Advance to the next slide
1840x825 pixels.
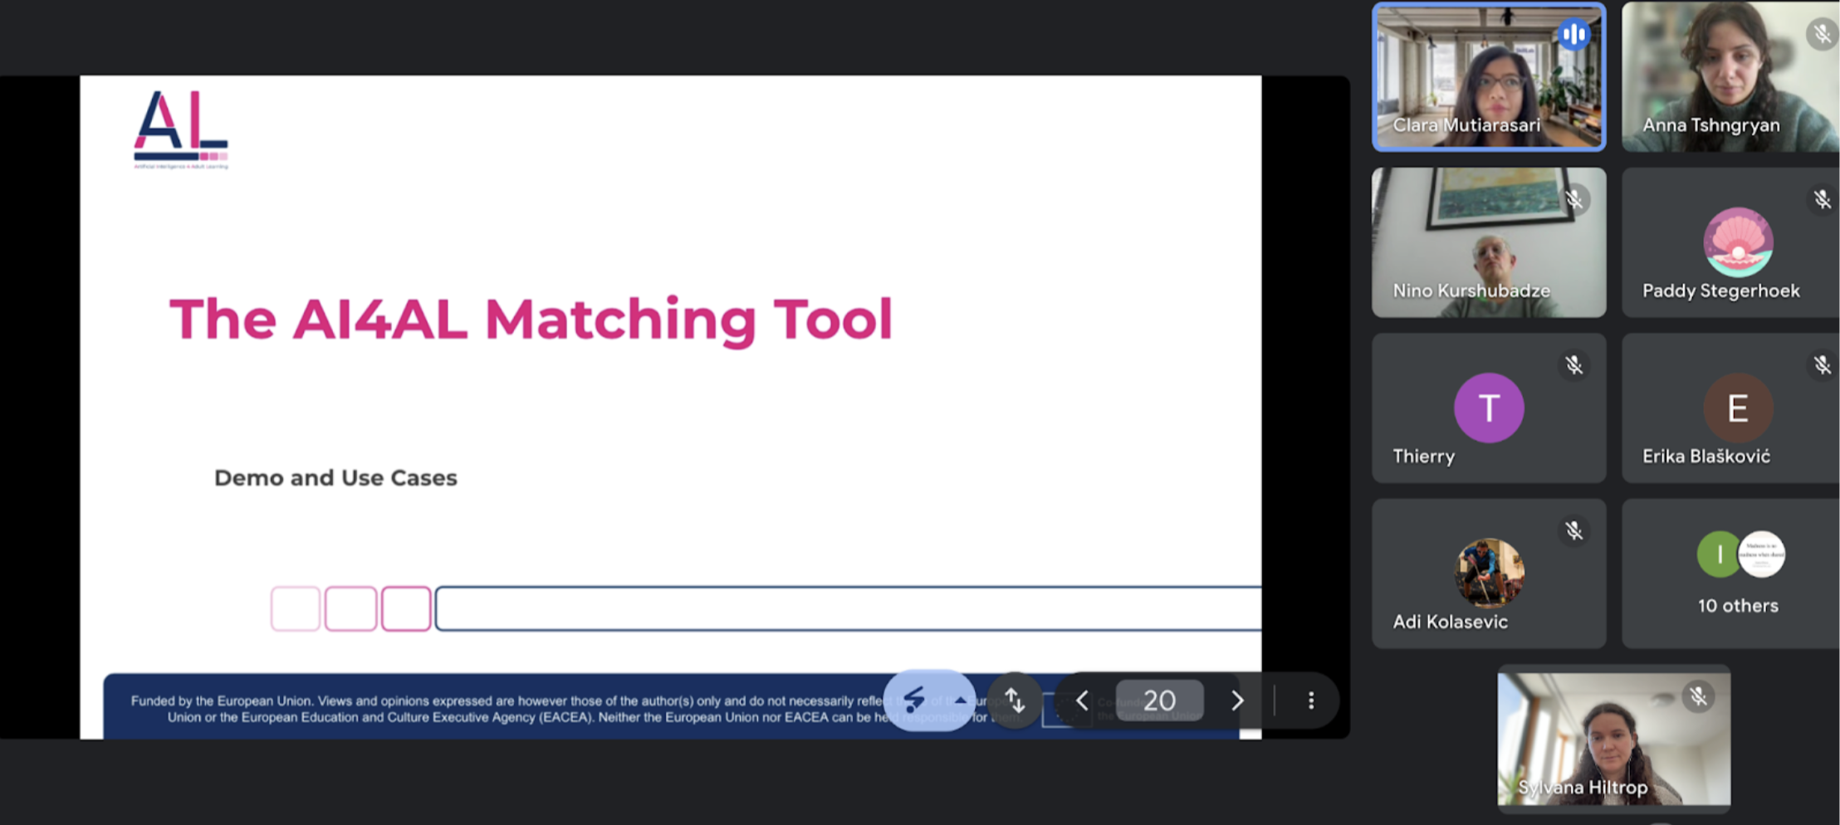pos(1237,701)
